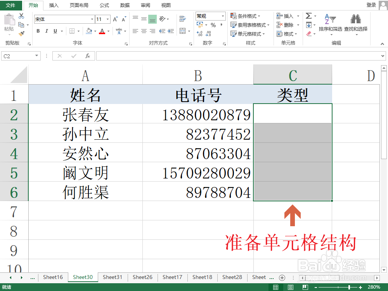The width and height of the screenshot is (388, 291).
Task: Click the 单元格样式 button
Action: [x=249, y=34]
